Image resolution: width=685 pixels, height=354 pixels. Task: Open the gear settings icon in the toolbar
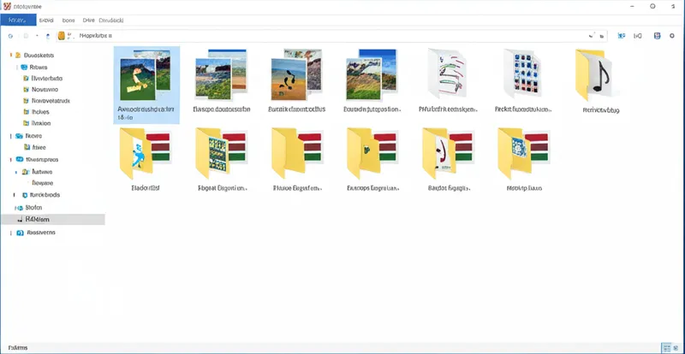pyautogui.click(x=672, y=36)
